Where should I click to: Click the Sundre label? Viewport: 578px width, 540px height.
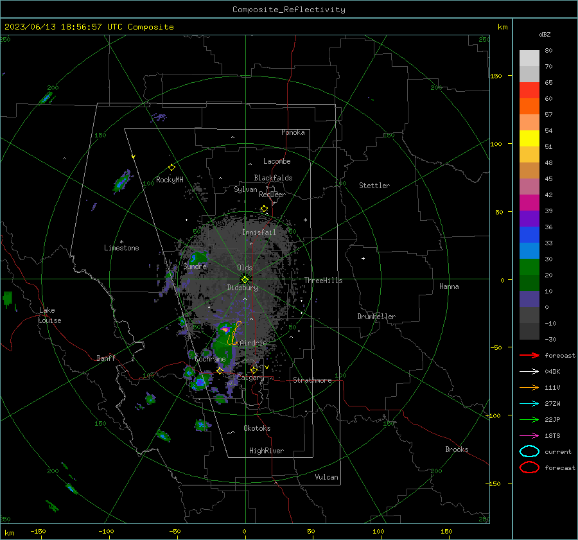click(x=195, y=266)
